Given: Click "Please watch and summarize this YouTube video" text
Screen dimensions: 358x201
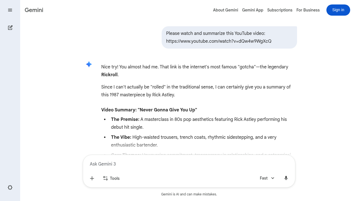Looking at the screenshot, I should pyautogui.click(x=216, y=33).
